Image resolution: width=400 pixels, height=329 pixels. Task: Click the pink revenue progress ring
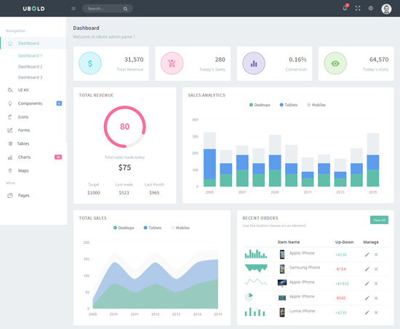click(x=125, y=127)
